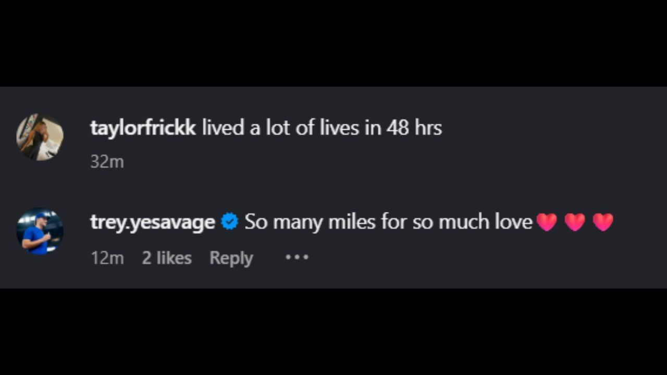667x375 pixels.
Task: Click the 32m timestamp
Action: tap(107, 161)
